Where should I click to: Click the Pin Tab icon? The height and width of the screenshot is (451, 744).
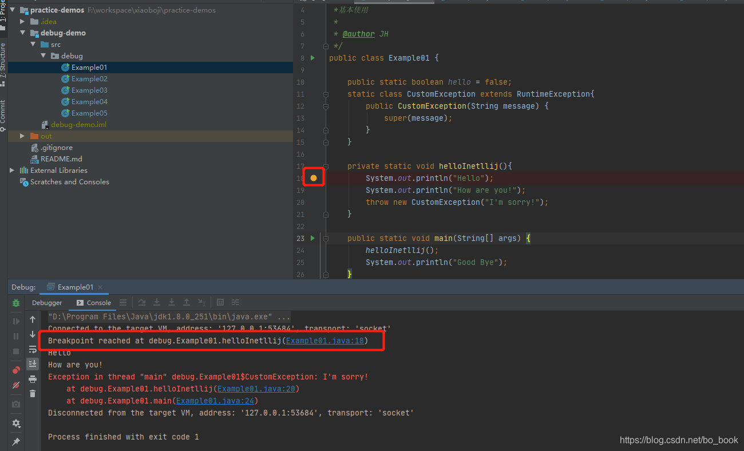point(16,442)
